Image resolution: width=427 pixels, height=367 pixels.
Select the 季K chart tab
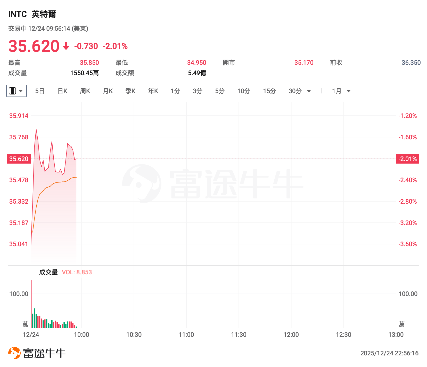coord(130,91)
